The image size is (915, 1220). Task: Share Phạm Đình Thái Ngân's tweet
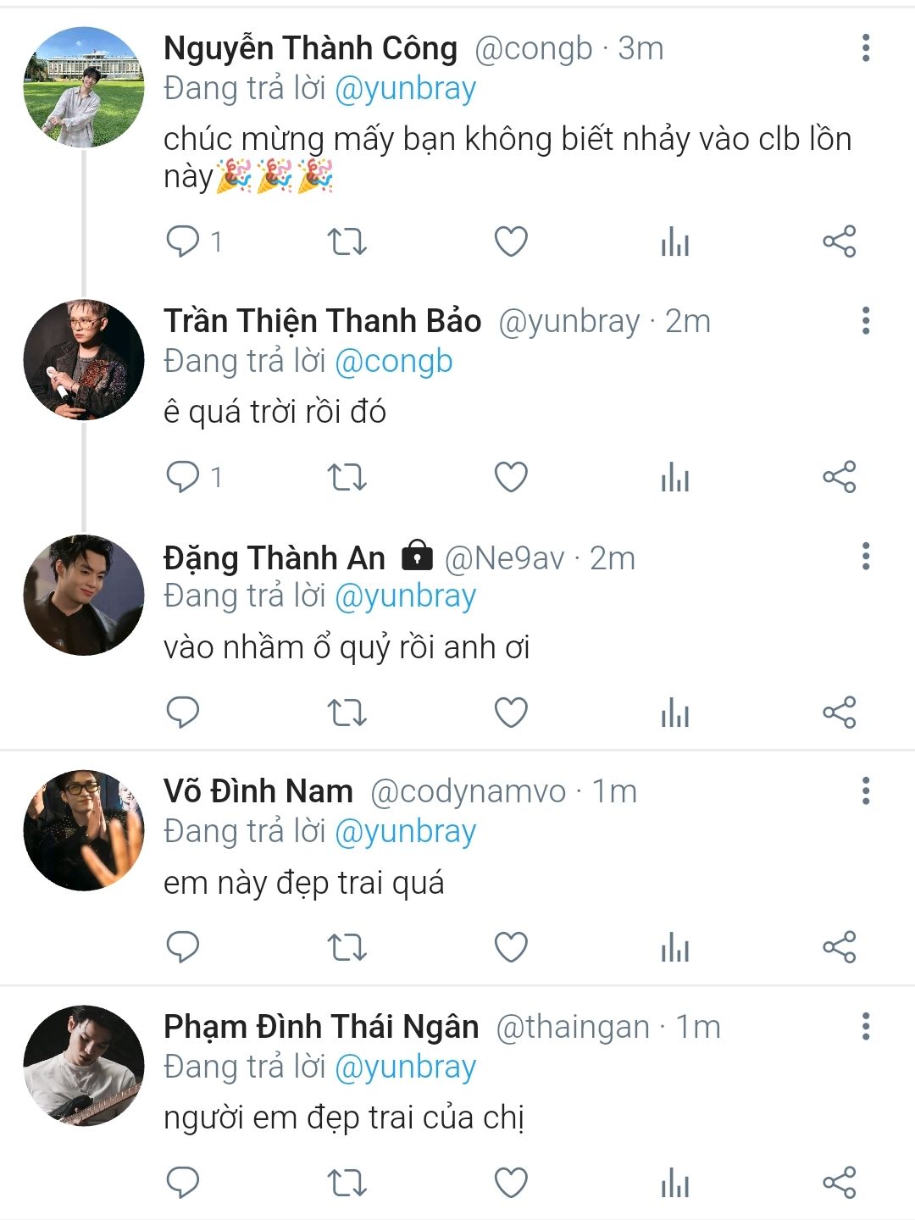(840, 1183)
